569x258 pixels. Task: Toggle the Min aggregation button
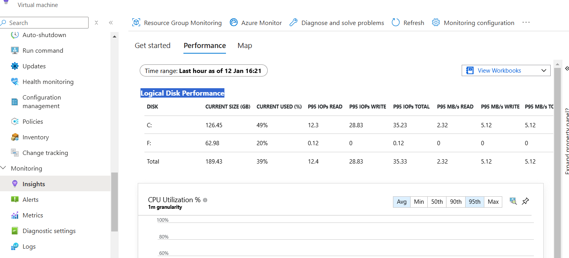pyautogui.click(x=419, y=202)
